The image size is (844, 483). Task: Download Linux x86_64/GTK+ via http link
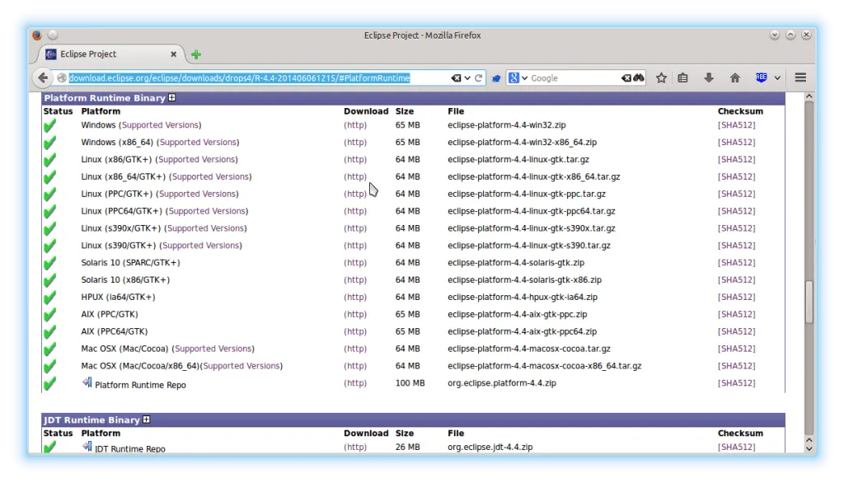[x=355, y=177]
